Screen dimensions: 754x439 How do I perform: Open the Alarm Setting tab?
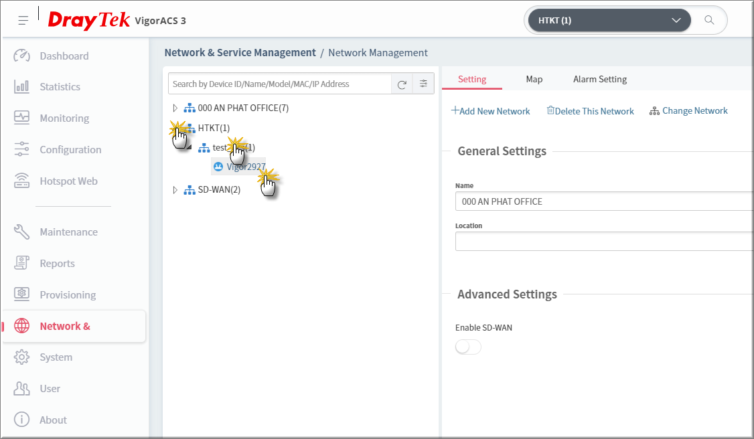point(599,79)
